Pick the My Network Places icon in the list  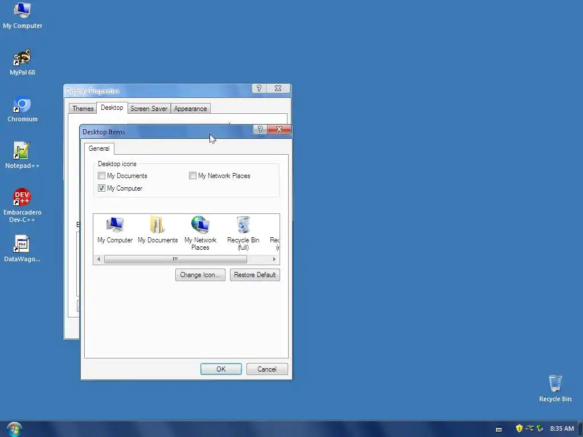pos(200,233)
